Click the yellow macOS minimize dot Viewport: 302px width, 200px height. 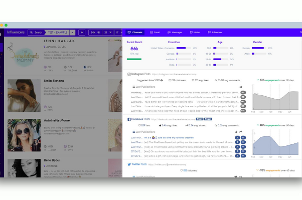(x=2, y=25)
